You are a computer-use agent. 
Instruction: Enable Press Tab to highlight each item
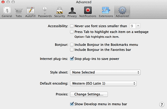(72, 32)
